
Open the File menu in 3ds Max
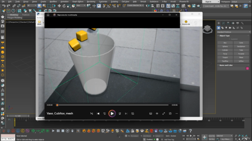point(3,2)
